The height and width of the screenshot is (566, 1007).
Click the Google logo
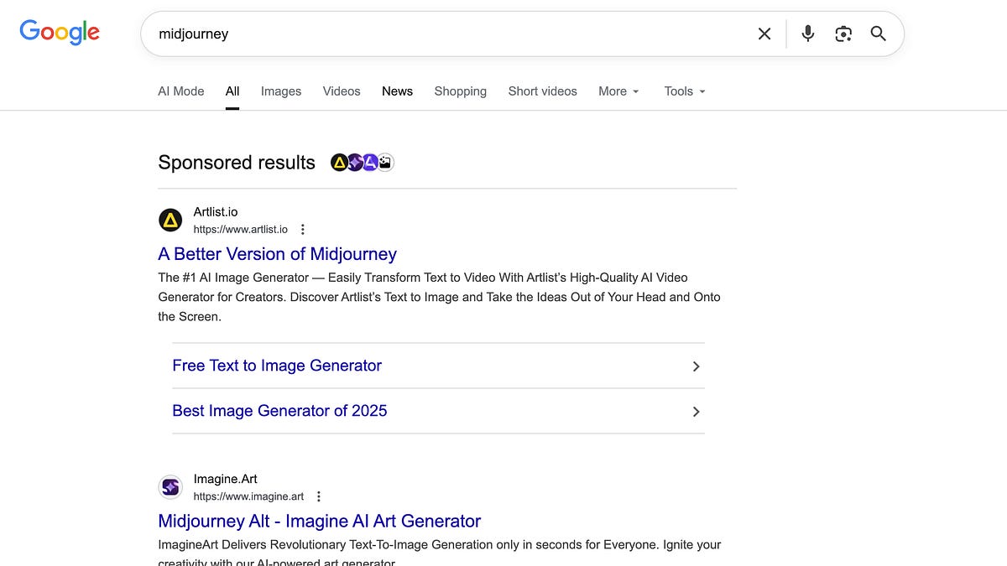[60, 33]
